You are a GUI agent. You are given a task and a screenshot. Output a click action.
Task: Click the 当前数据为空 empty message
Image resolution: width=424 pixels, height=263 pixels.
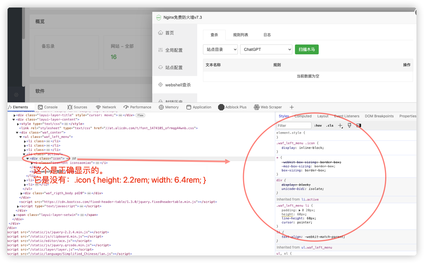coord(308,76)
